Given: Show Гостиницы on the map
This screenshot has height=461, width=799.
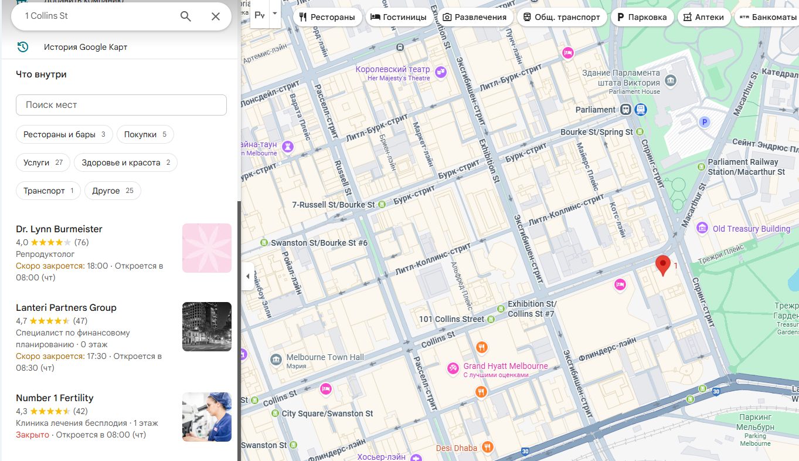Looking at the screenshot, I should pos(399,17).
